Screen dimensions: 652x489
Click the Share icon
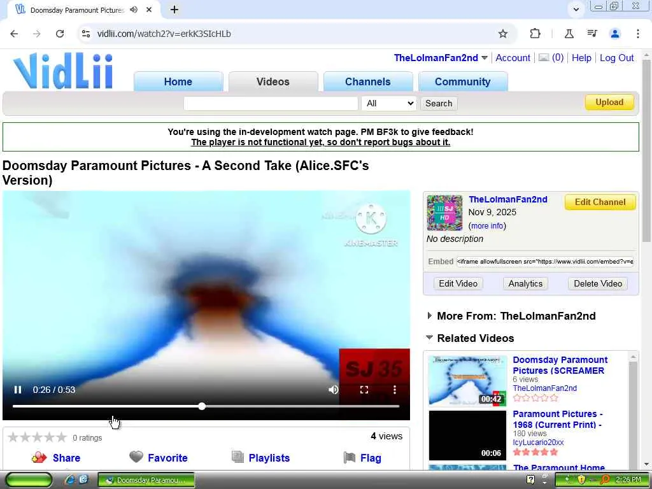tap(39, 457)
